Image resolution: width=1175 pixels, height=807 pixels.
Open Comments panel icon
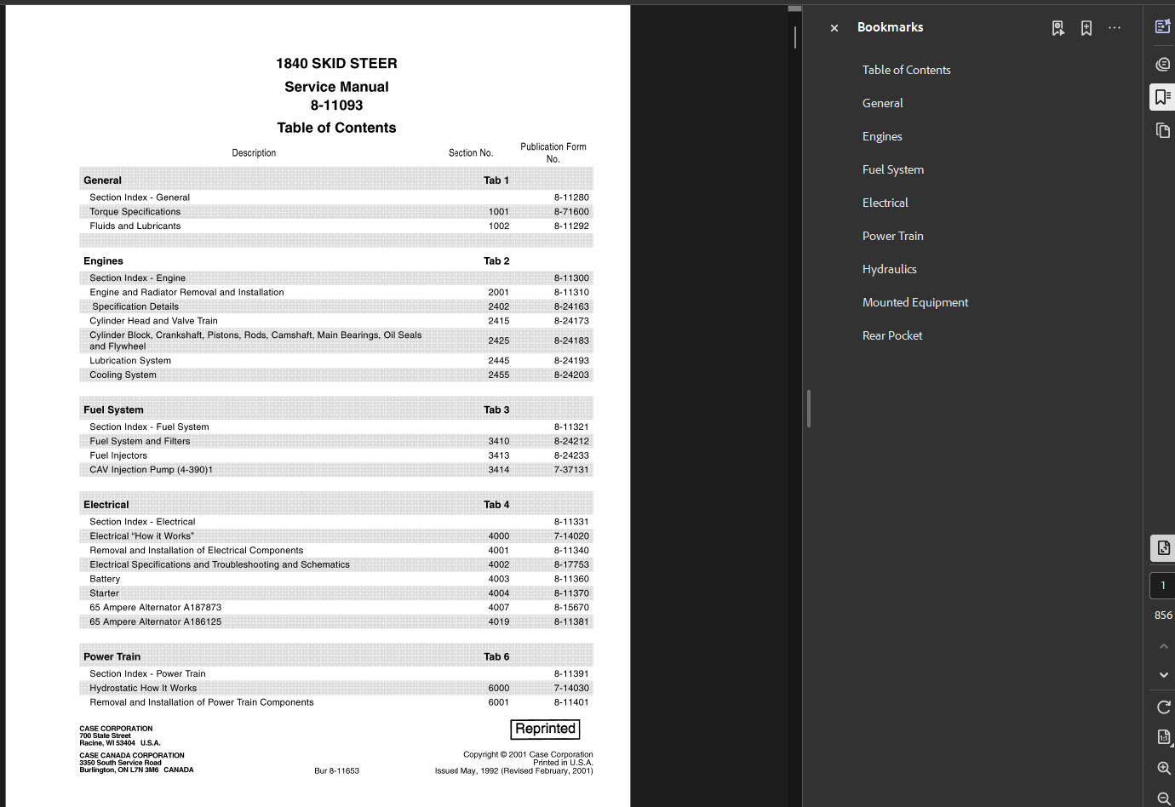coord(1162,64)
